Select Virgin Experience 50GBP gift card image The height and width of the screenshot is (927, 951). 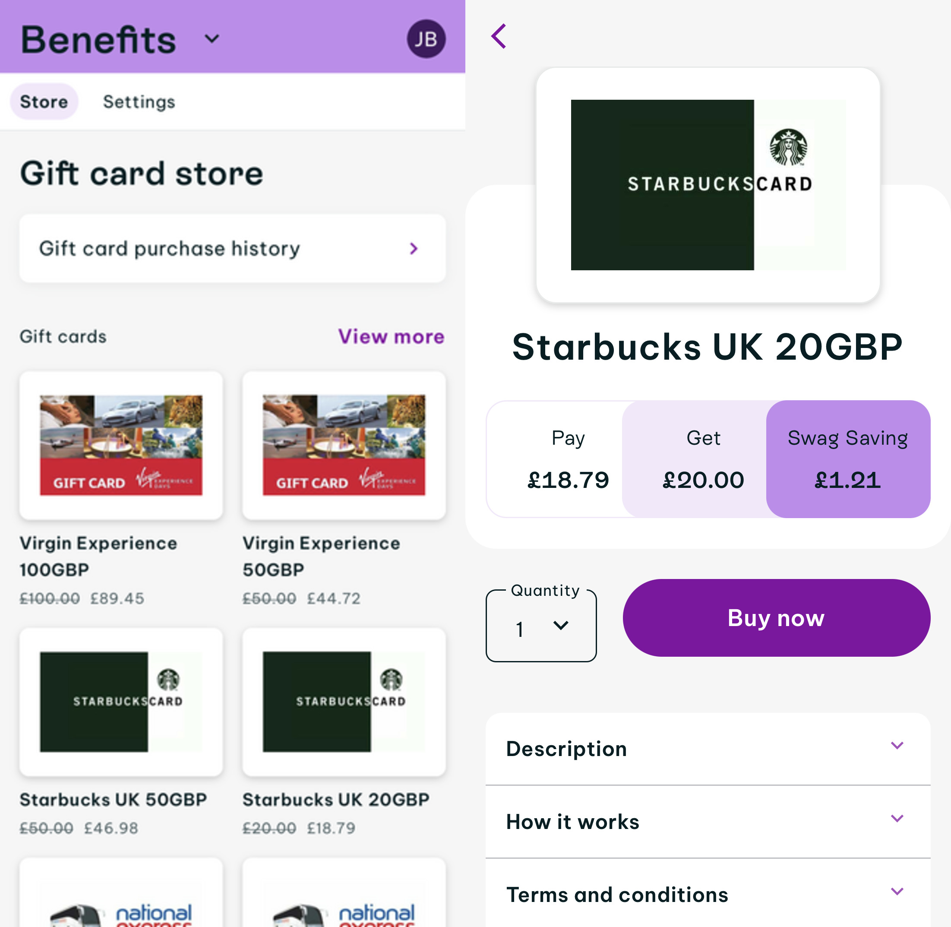(344, 446)
